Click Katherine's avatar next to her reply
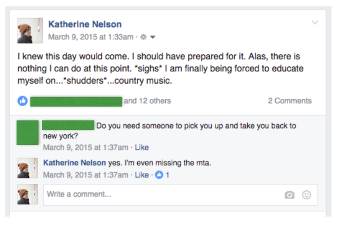The height and width of the screenshot is (226, 339). 27,169
